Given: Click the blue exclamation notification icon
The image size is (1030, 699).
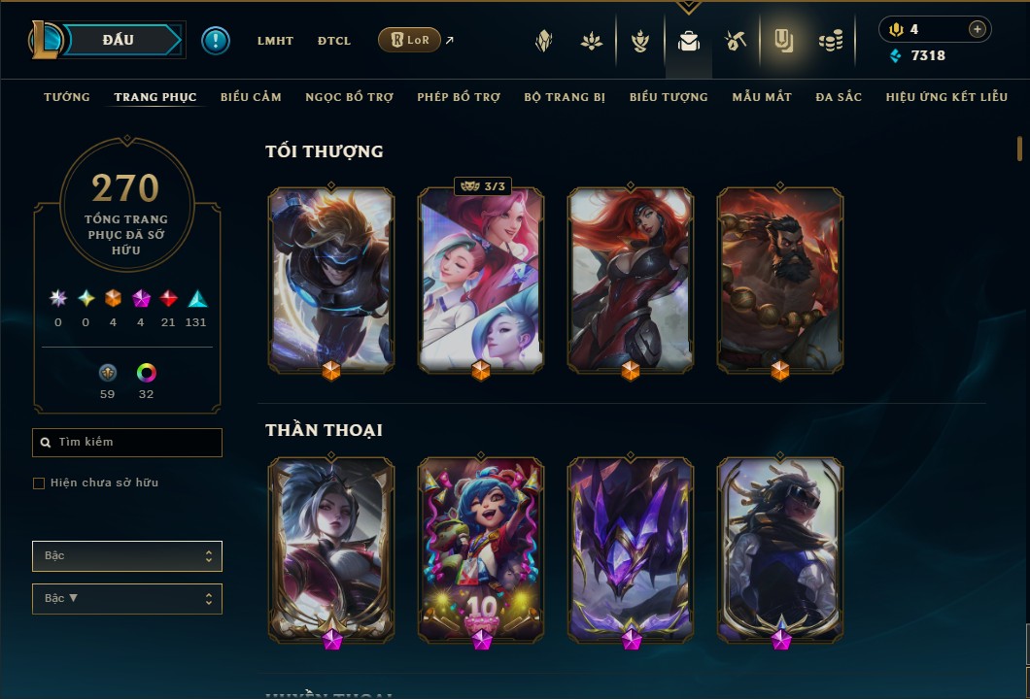Looking at the screenshot, I should pos(216,41).
